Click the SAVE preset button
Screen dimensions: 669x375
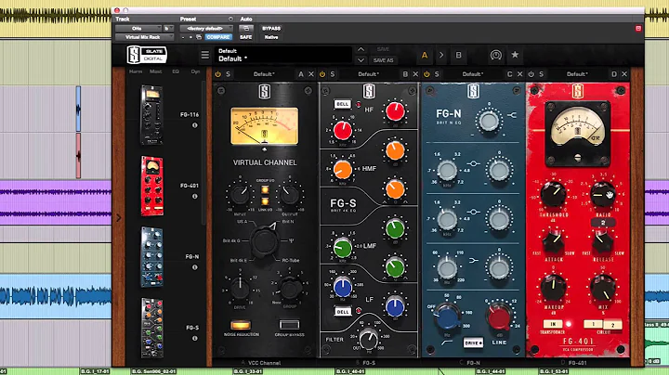tap(383, 49)
